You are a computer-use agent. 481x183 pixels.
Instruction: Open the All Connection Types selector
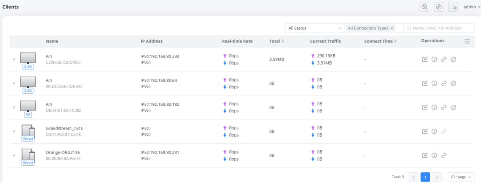click(x=373, y=28)
